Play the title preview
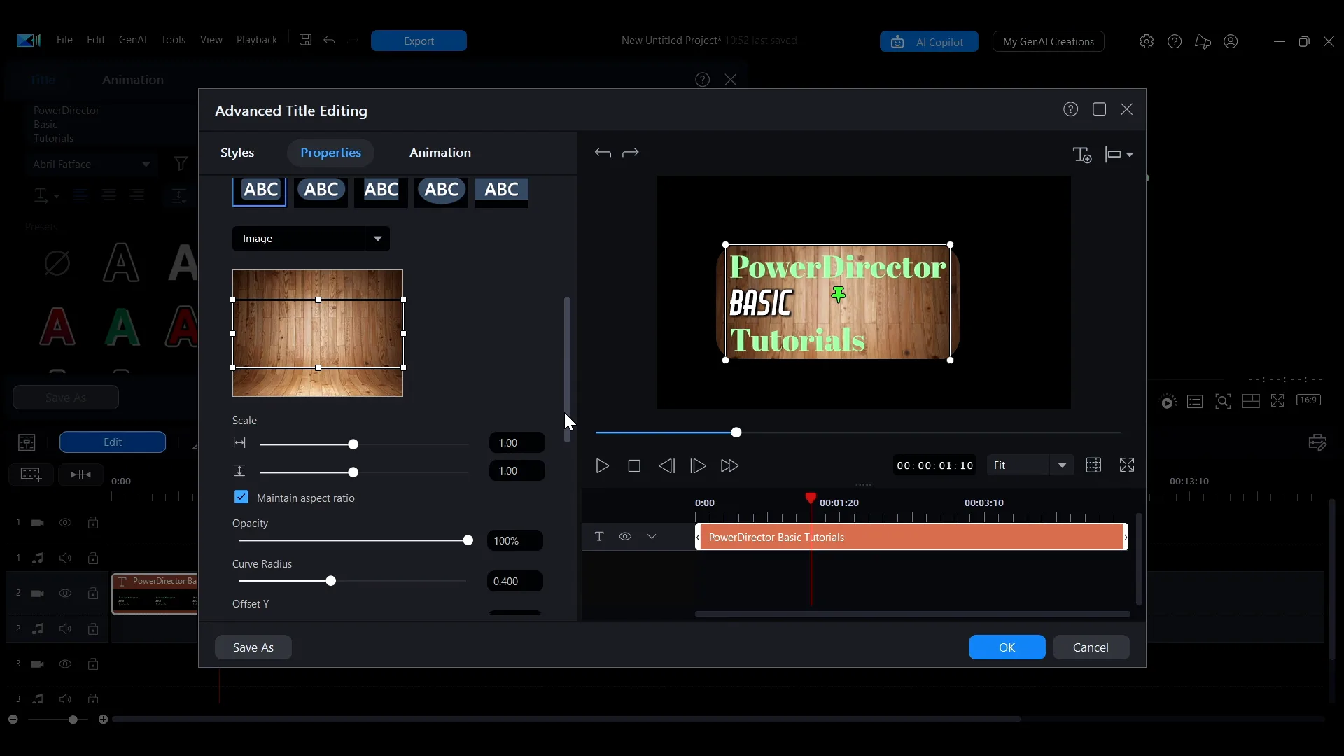Viewport: 1344px width, 756px height. click(602, 465)
